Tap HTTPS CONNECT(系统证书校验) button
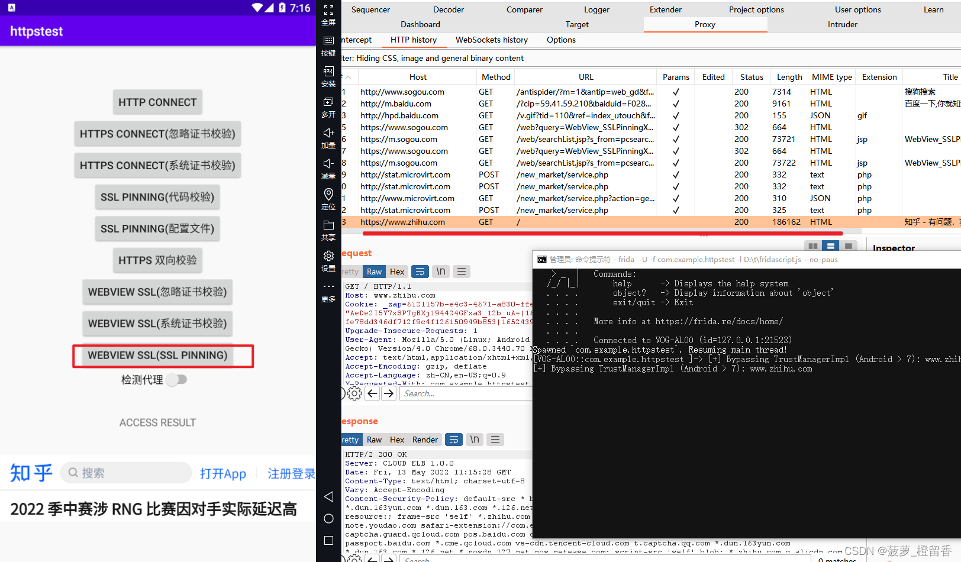 point(157,165)
